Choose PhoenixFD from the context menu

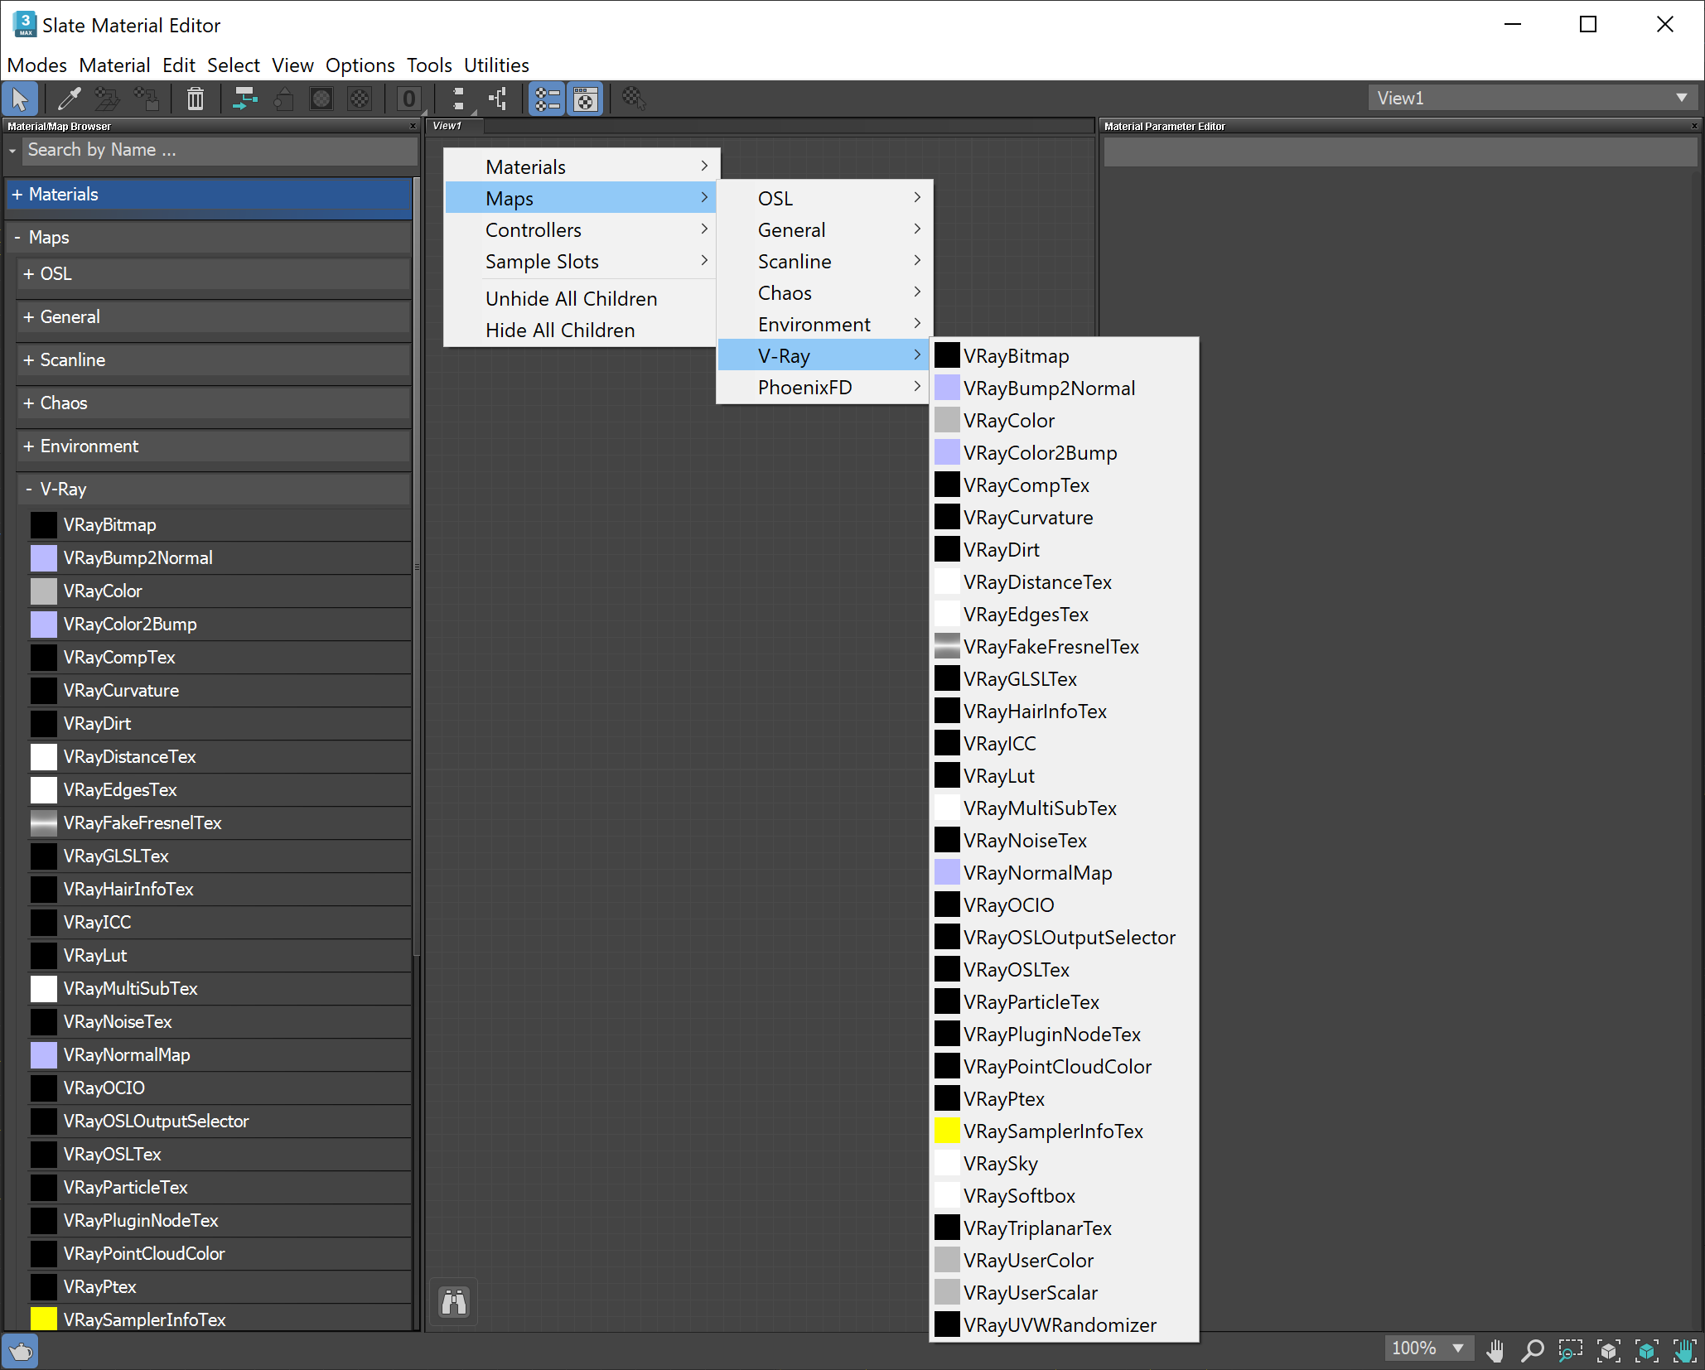(804, 387)
